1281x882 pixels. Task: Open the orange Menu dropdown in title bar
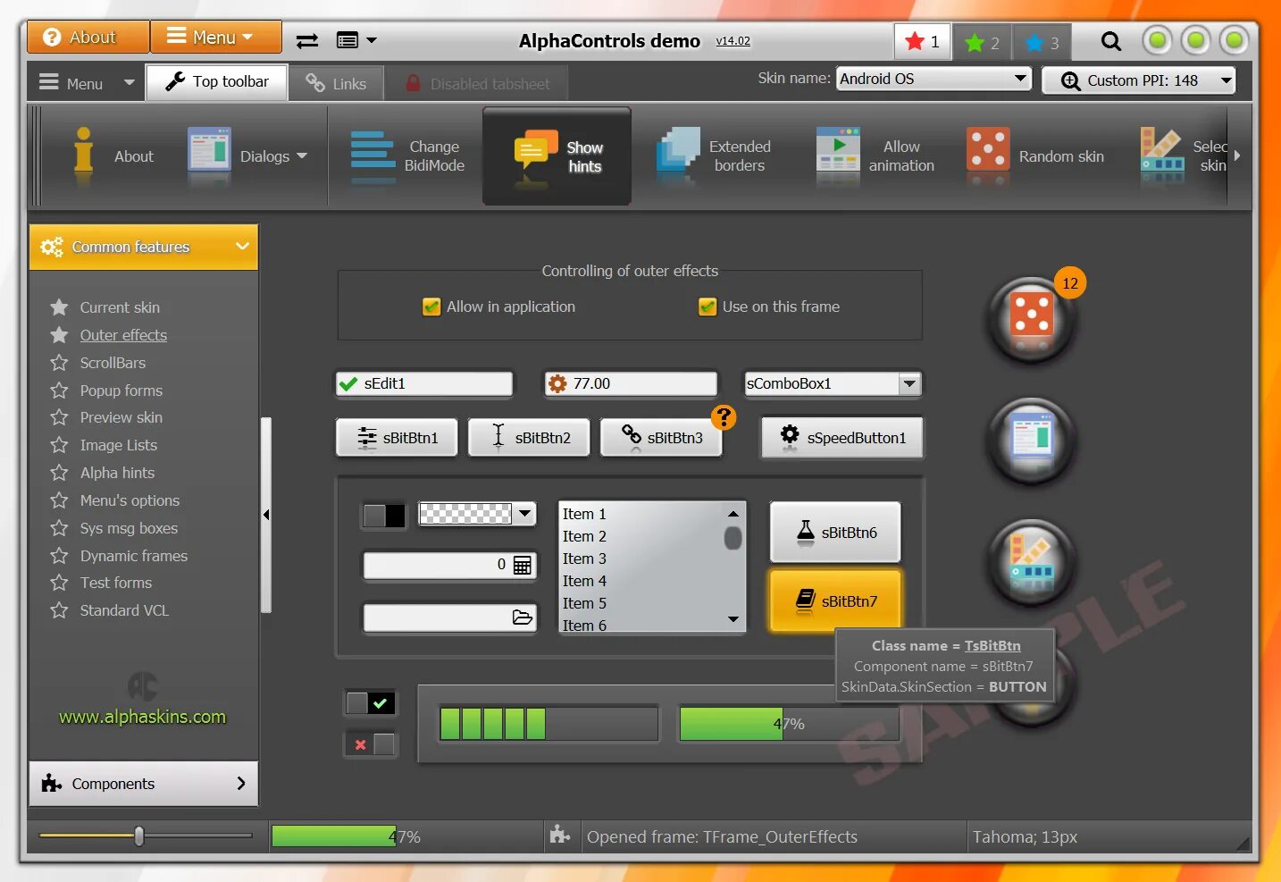pos(216,38)
